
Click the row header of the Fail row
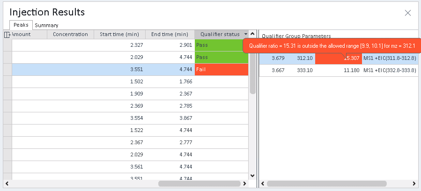click(x=7, y=69)
